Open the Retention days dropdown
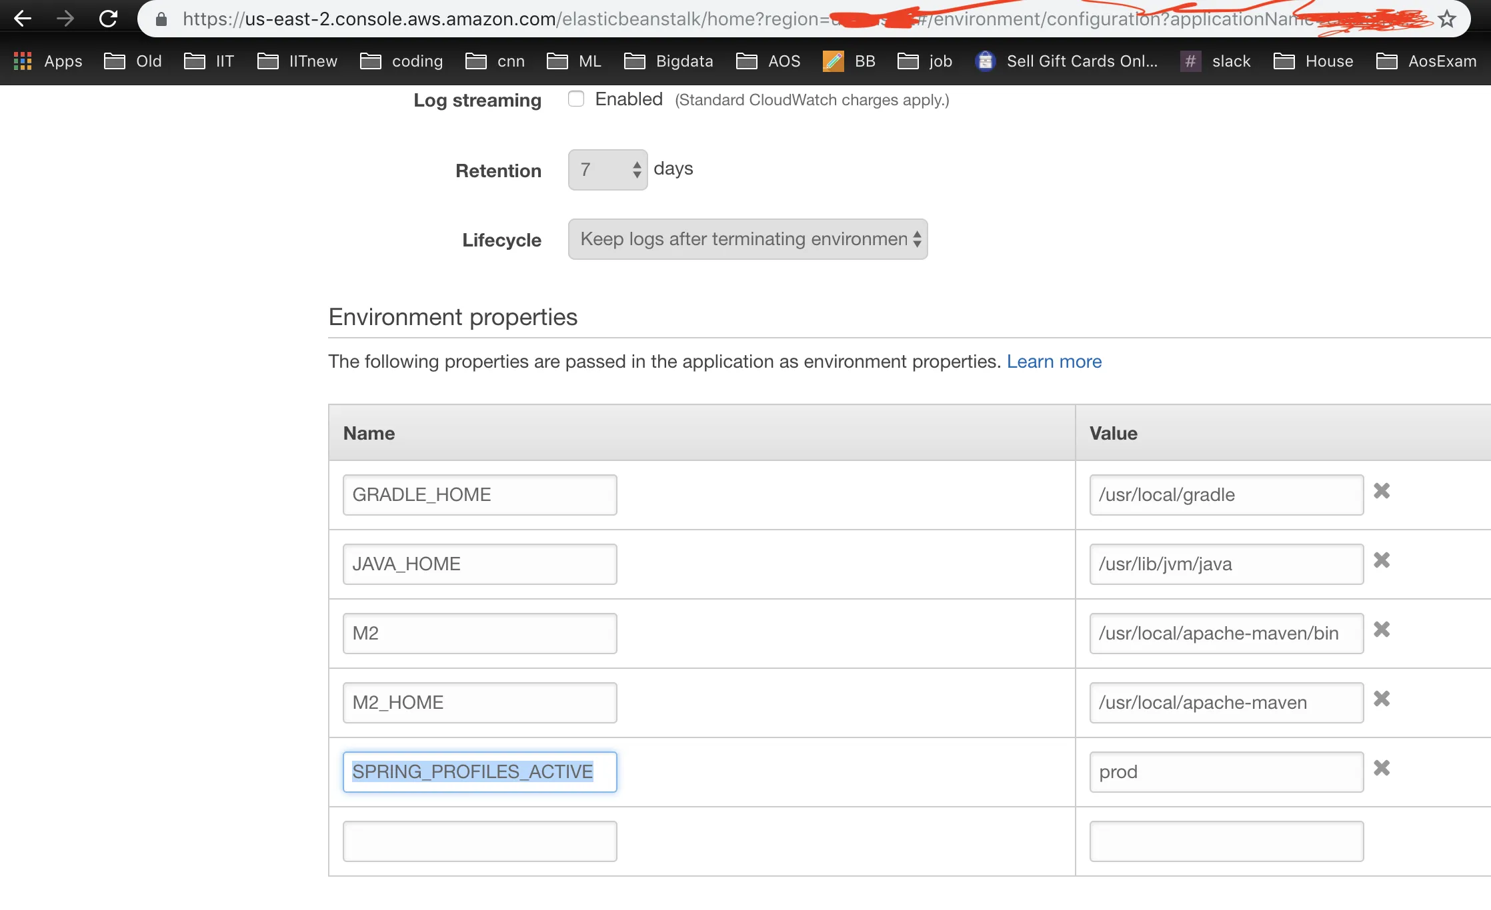The width and height of the screenshot is (1491, 910). (x=607, y=170)
